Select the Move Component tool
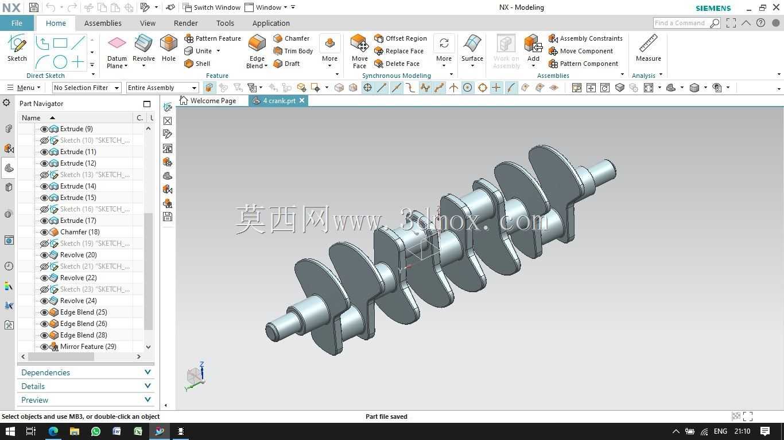The height and width of the screenshot is (440, 784). coord(581,51)
